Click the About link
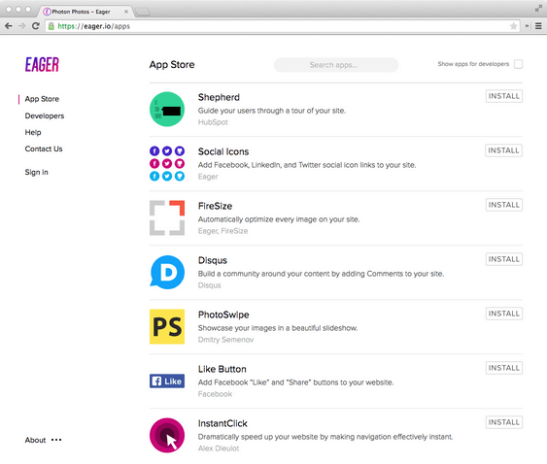 [35, 440]
